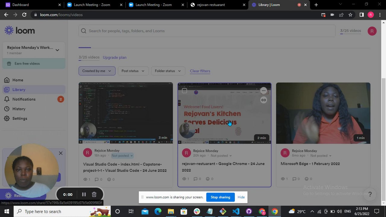Screen dimensions: 386x217
Task: Click the Upgrade plan link
Action: click(x=115, y=57)
